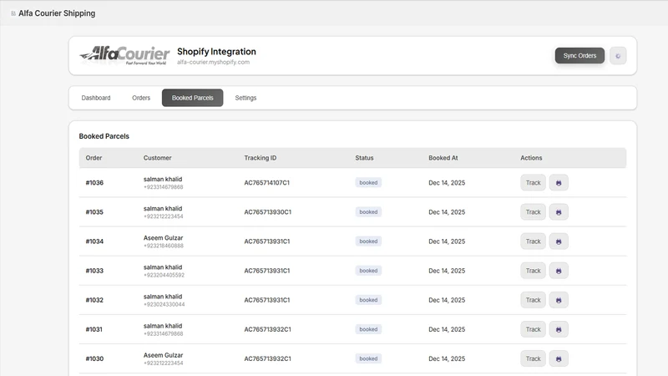This screenshot has width=668, height=376.
Task: Track order #1031
Action: [x=533, y=329]
